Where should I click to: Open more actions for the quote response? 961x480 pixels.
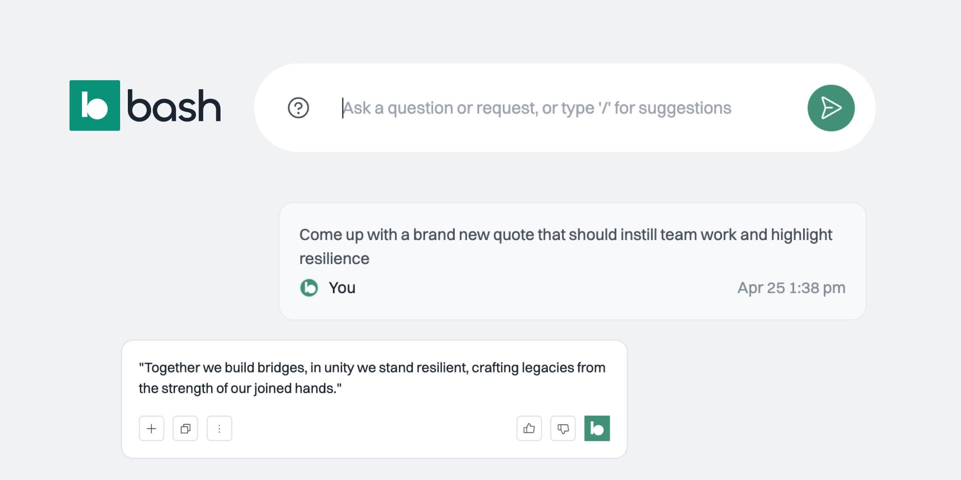coord(219,428)
